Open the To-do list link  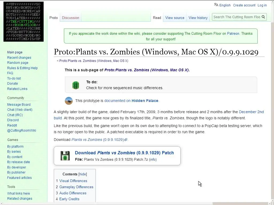tap(14, 78)
